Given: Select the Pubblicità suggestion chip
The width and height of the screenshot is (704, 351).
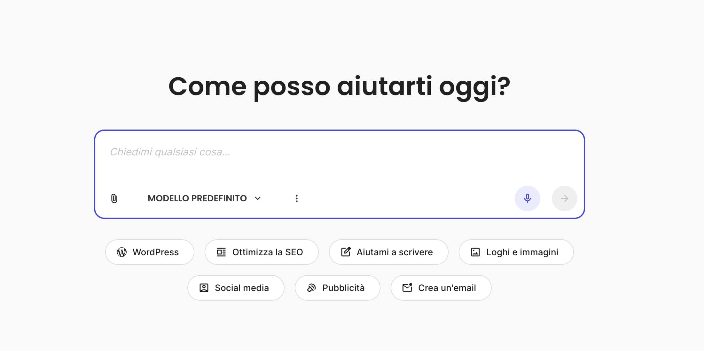Looking at the screenshot, I should [337, 288].
